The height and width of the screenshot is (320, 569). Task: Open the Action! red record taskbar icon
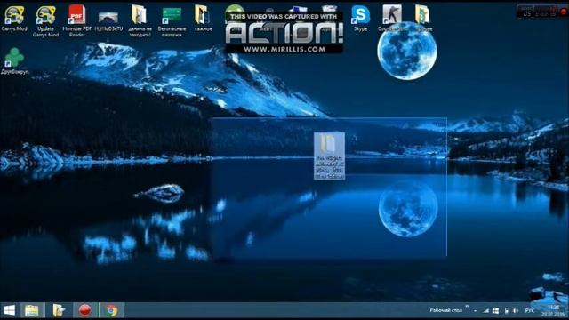(85, 310)
